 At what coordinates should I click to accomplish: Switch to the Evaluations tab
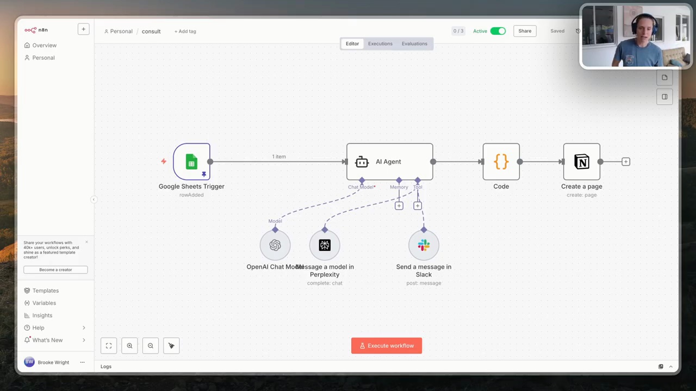click(414, 43)
